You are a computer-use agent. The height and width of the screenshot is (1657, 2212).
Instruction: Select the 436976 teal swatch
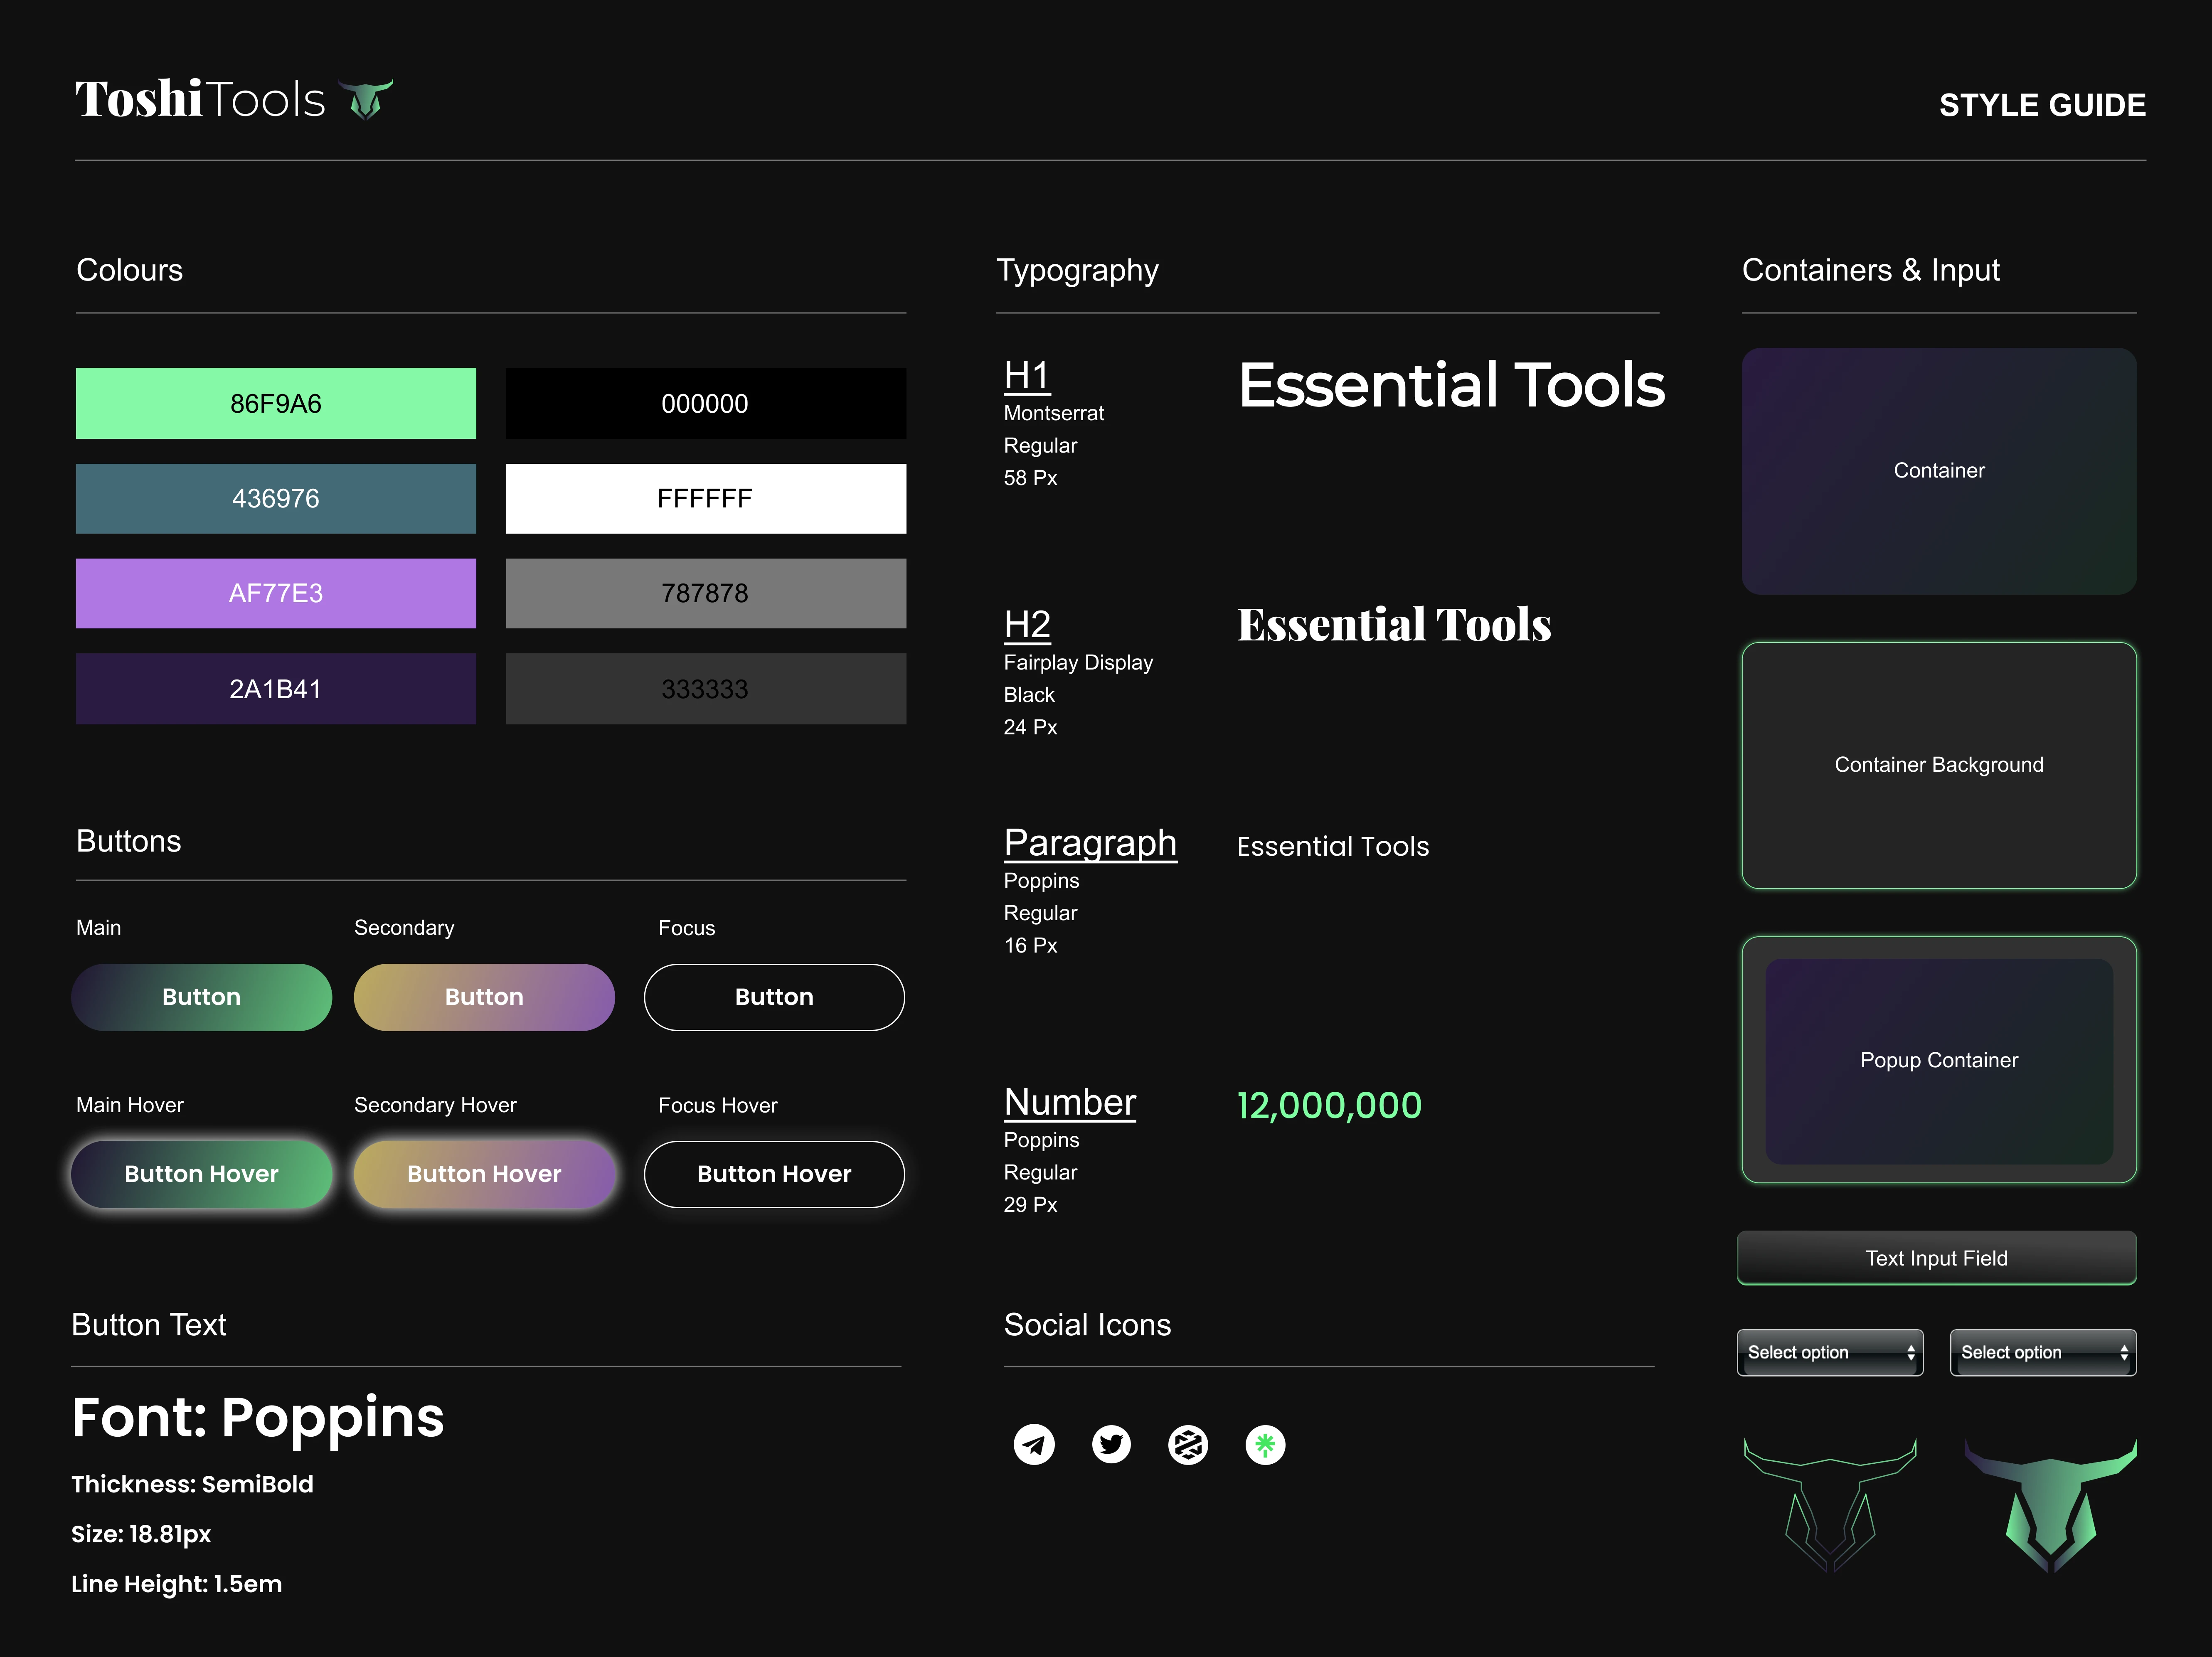tap(276, 498)
